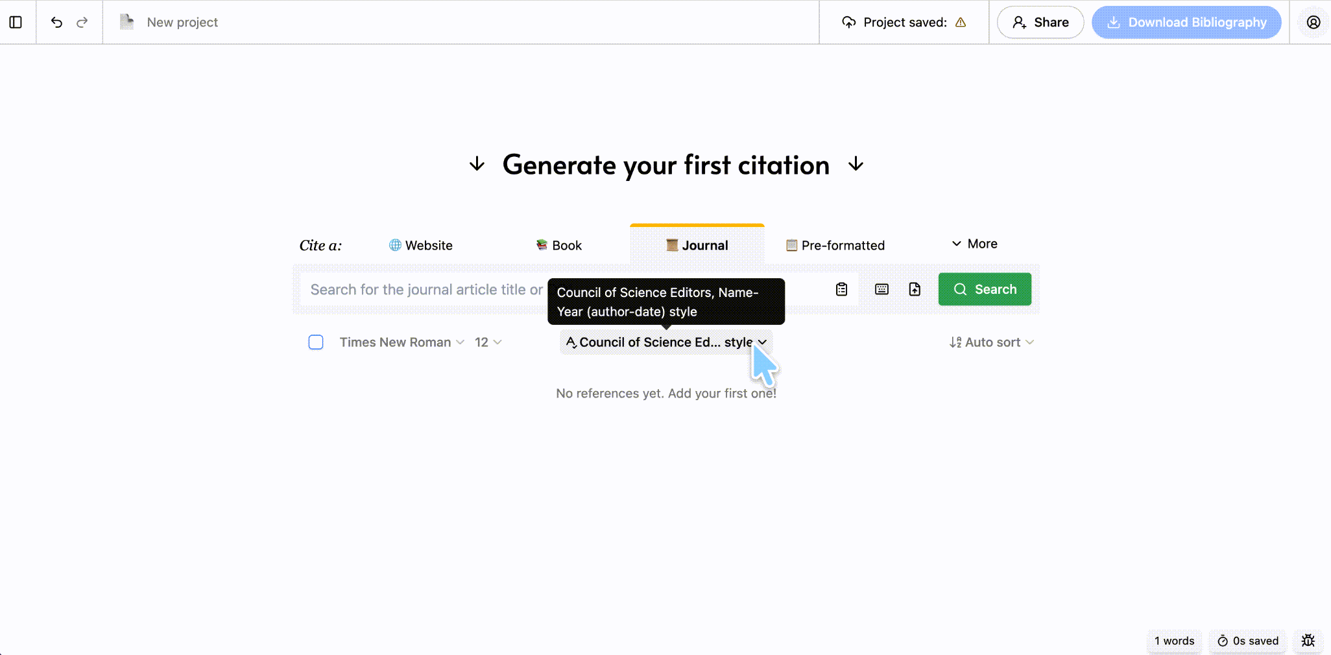
Task: Rename the New project title
Action: (x=182, y=22)
